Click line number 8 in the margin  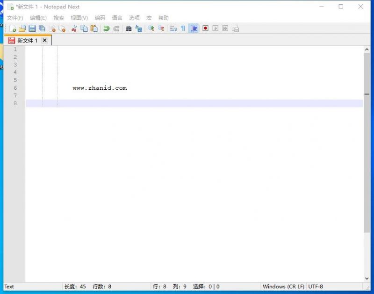15,103
